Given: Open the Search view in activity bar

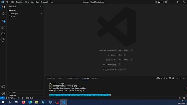Looking at the screenshot, I should click(x=3, y=14).
